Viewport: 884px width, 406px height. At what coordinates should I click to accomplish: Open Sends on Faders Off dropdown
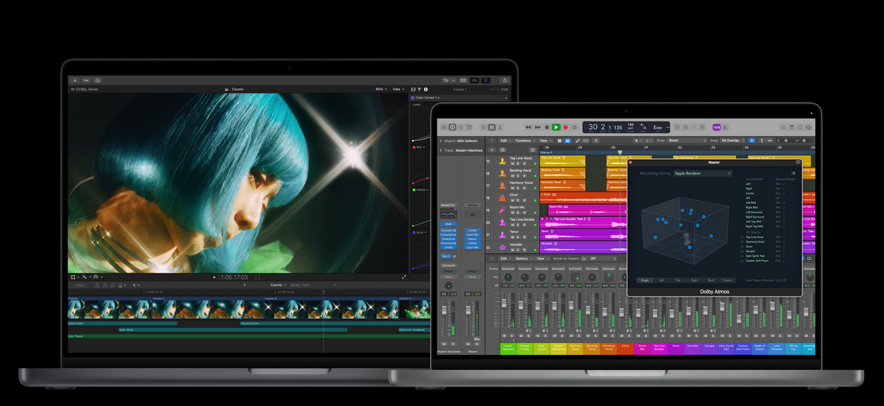602,259
